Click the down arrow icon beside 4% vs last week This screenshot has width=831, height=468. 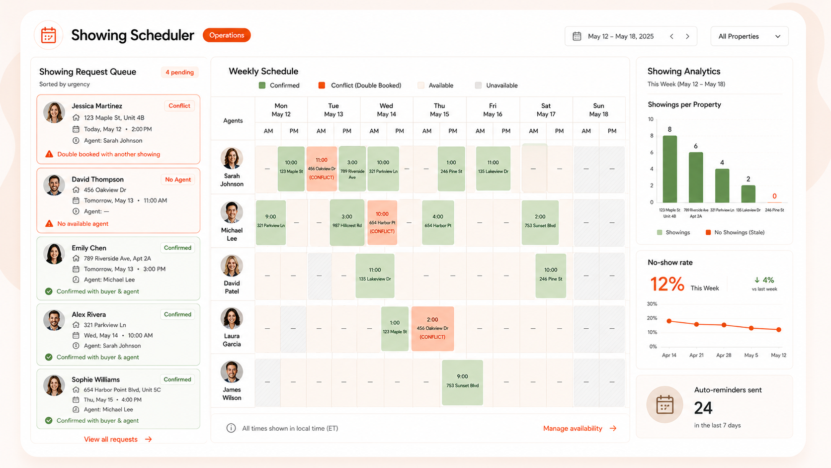click(x=757, y=280)
